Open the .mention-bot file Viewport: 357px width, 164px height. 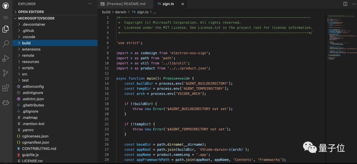(55, 124)
